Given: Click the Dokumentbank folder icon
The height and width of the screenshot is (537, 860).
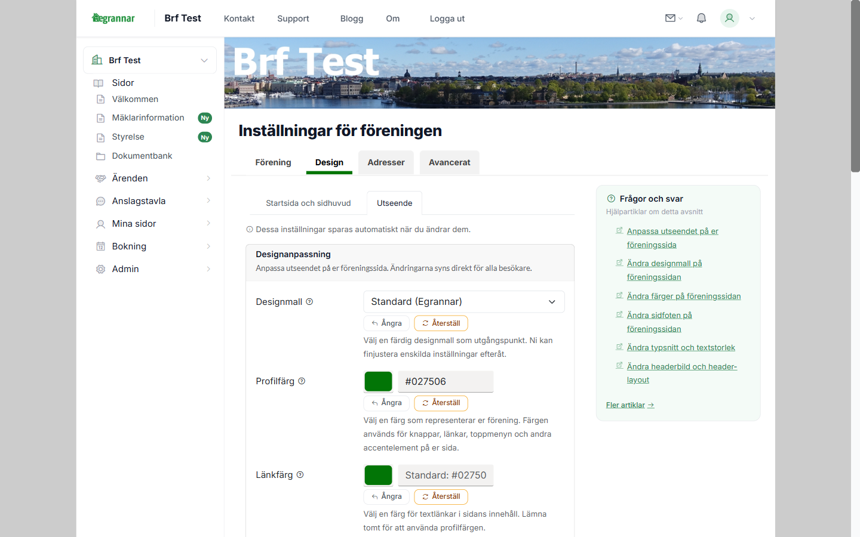Looking at the screenshot, I should click(100, 156).
